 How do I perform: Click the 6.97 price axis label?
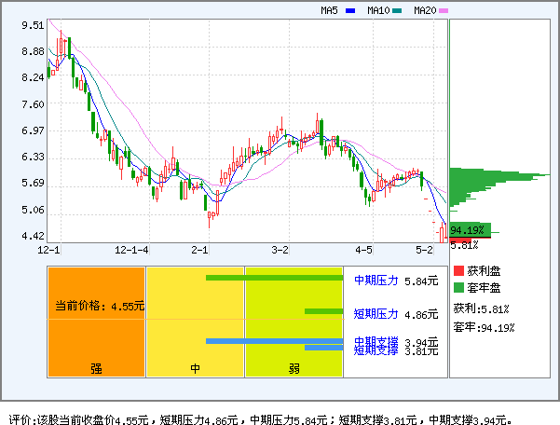[x=33, y=130]
